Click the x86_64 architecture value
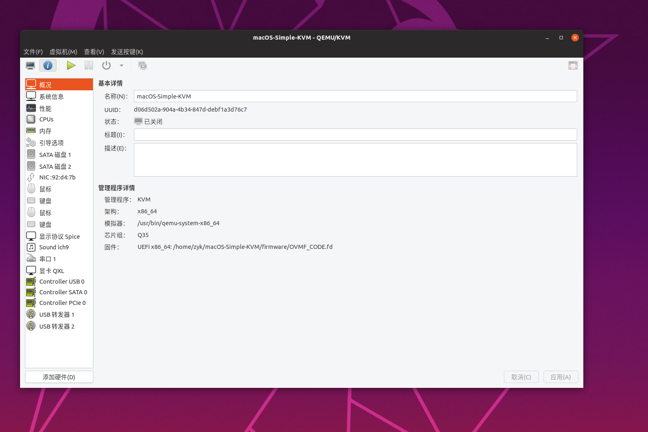 147,211
